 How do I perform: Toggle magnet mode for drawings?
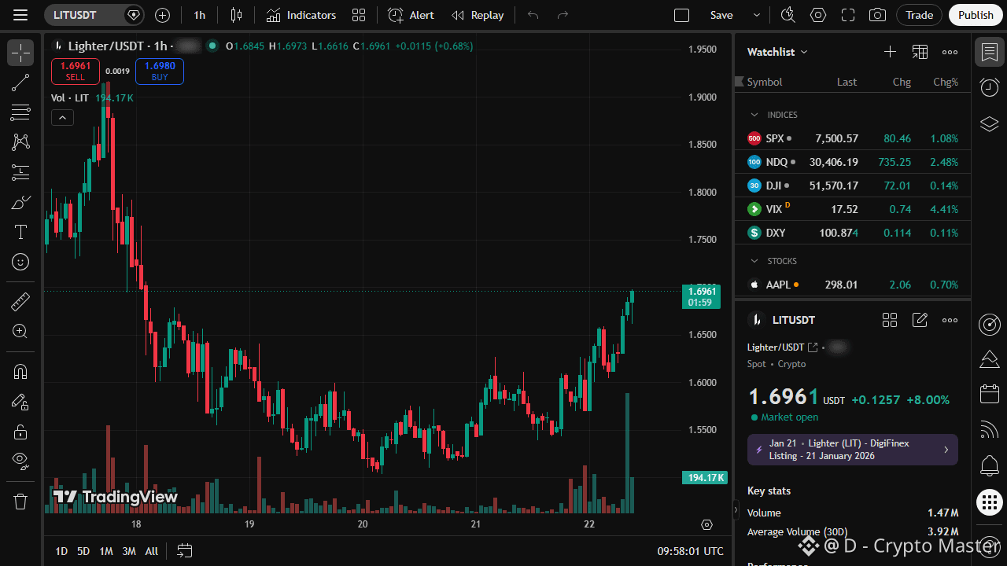click(x=20, y=371)
